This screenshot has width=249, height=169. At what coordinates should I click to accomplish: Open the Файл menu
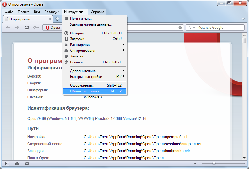pyautogui.click(x=9, y=12)
